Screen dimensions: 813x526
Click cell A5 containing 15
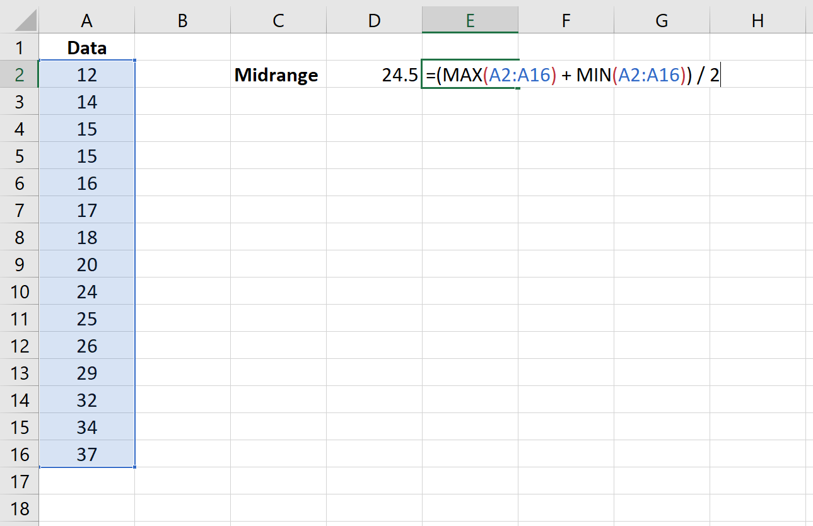tap(87, 156)
